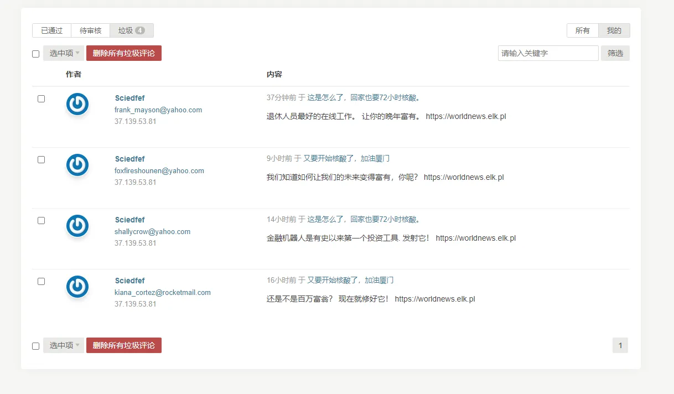The height and width of the screenshot is (394, 674).
Task: Click frank_mayson's avatar icon
Action: point(77,104)
